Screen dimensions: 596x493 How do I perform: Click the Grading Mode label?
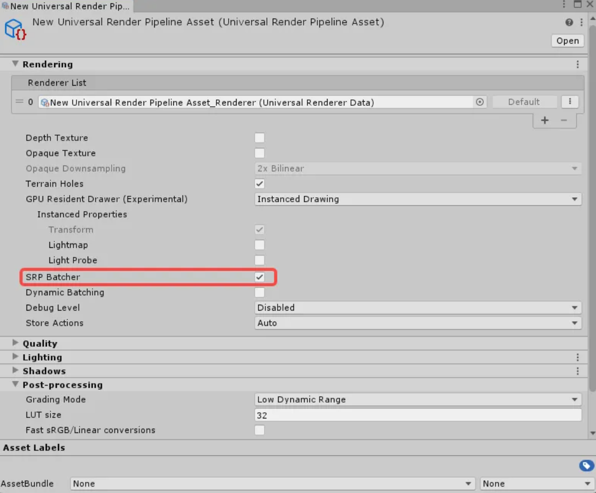(55, 399)
